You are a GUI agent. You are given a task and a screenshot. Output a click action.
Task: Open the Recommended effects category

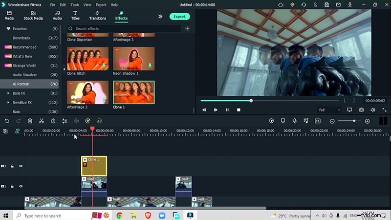pos(29,47)
